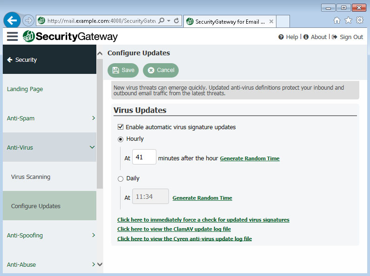Image resolution: width=370 pixels, height=276 pixels.
Task: Click sidebar scroll down arrow
Action: [100, 264]
